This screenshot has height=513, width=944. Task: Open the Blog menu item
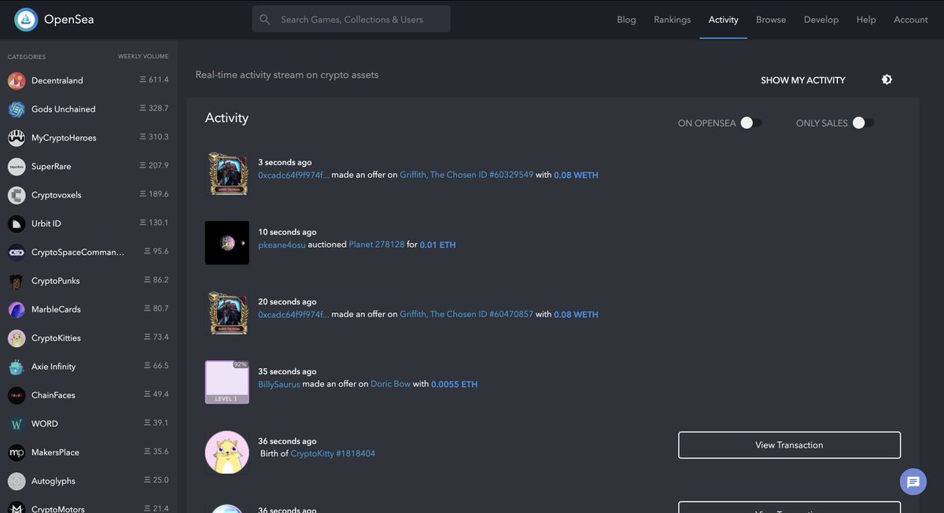[x=626, y=20]
